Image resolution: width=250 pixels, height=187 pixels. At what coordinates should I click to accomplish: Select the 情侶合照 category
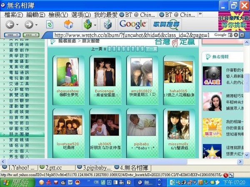click(19, 145)
